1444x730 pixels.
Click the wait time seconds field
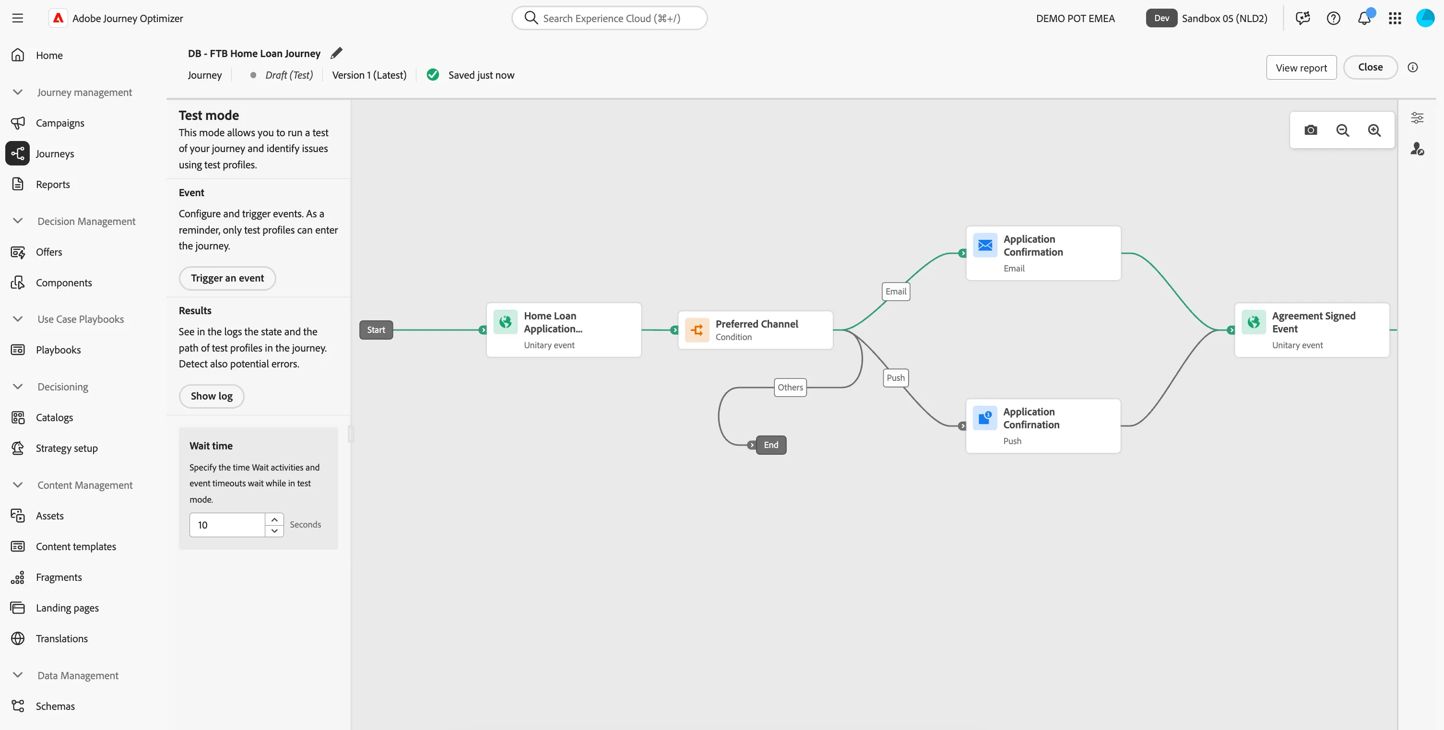227,525
